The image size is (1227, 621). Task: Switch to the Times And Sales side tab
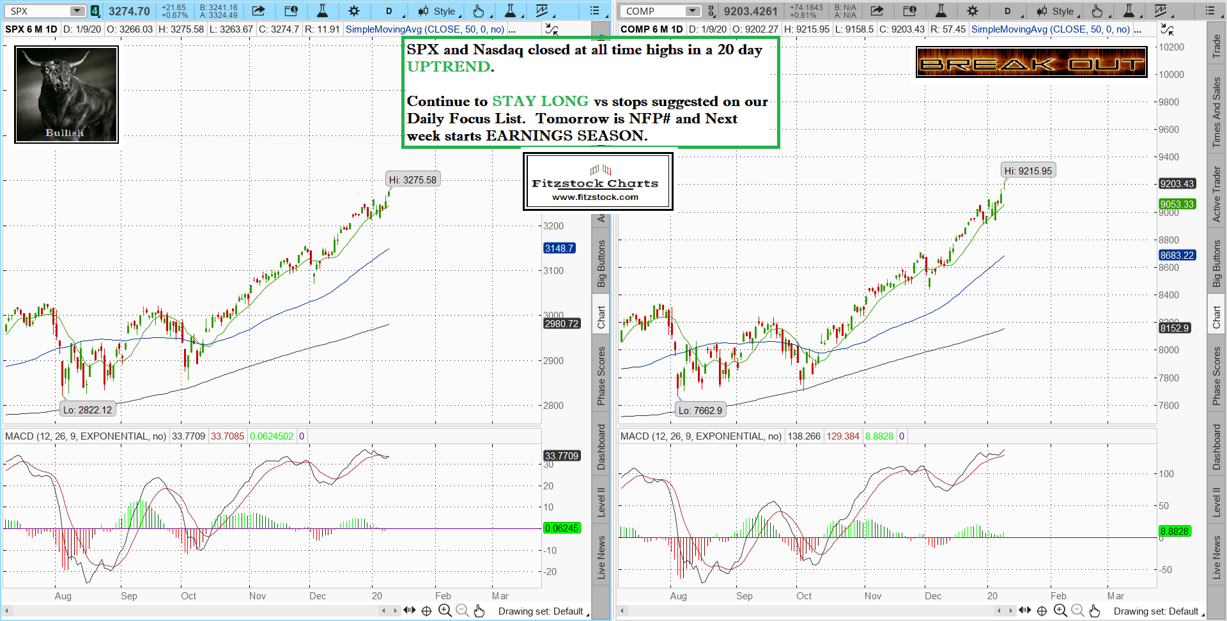pyautogui.click(x=1217, y=112)
